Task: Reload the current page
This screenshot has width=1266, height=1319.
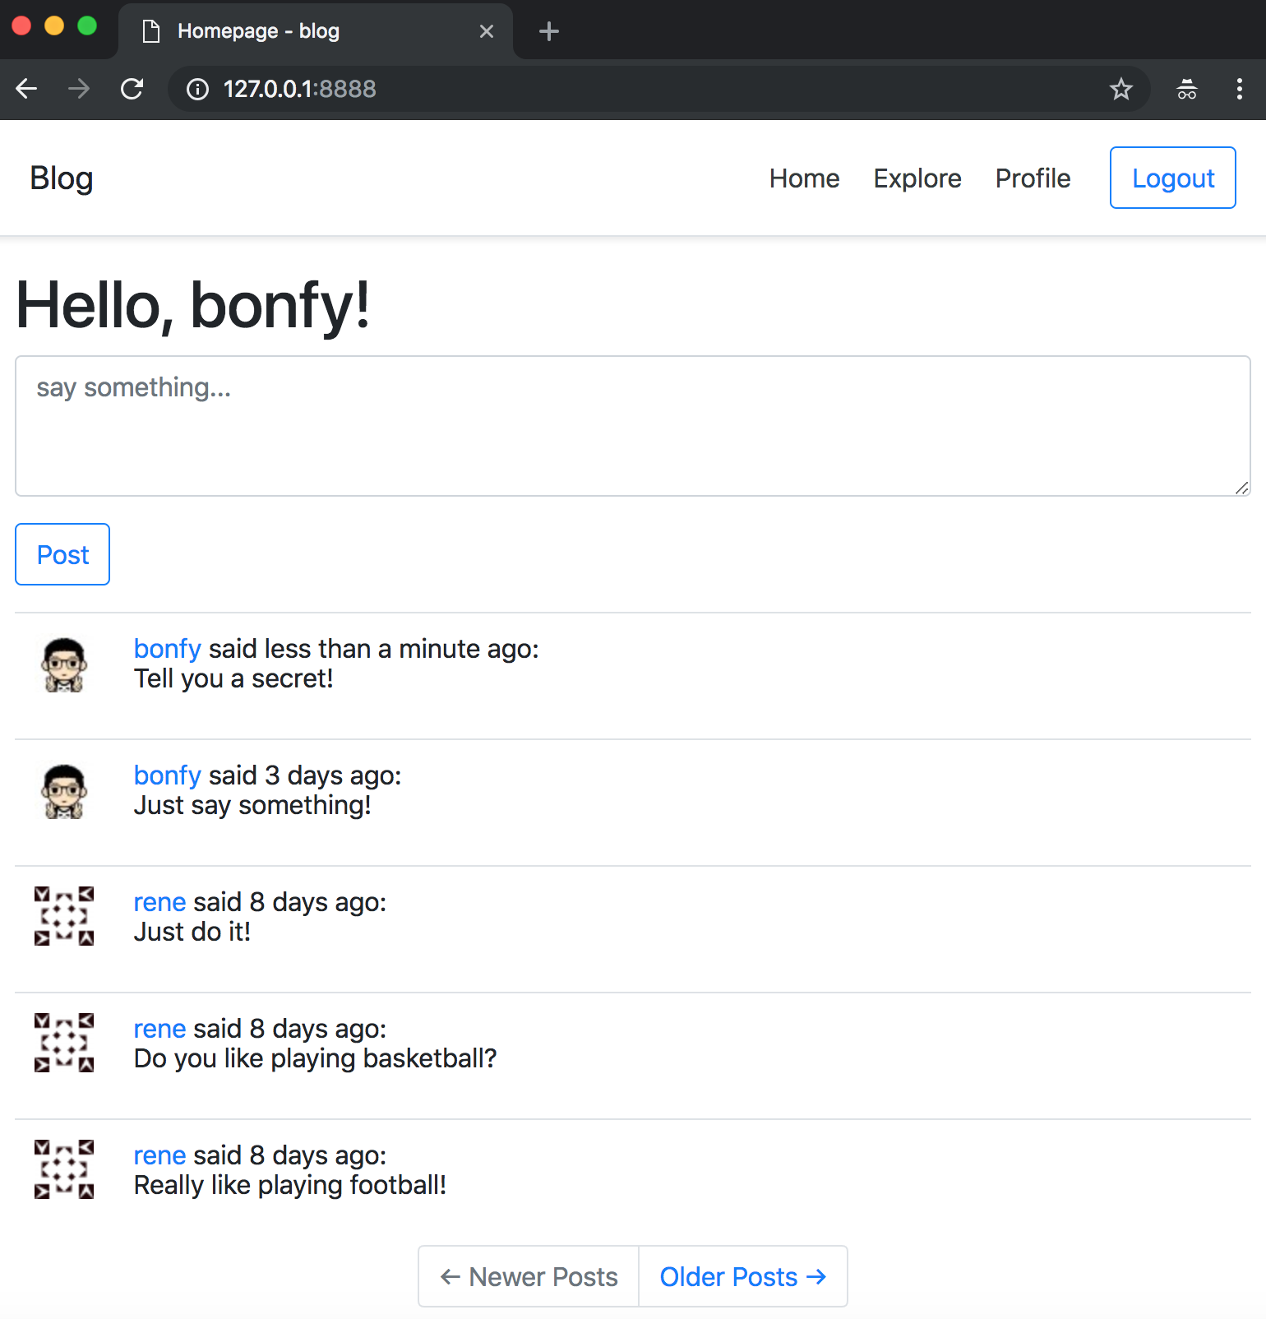Action: coord(132,89)
